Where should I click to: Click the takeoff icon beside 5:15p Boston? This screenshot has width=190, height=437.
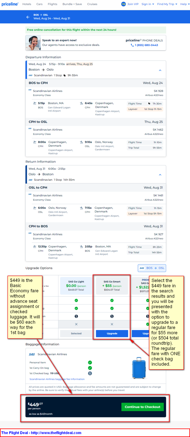coord(35,103)
